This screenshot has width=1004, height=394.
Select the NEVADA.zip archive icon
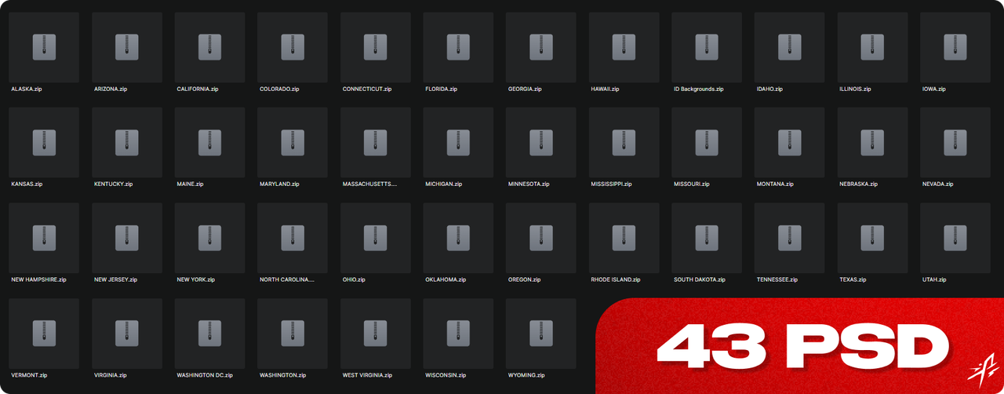955,143
